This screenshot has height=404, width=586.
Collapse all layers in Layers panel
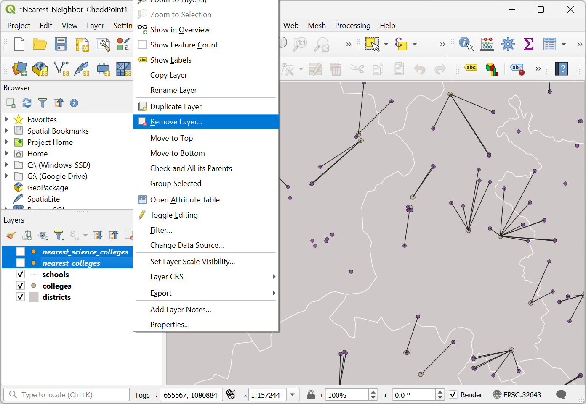pyautogui.click(x=113, y=235)
